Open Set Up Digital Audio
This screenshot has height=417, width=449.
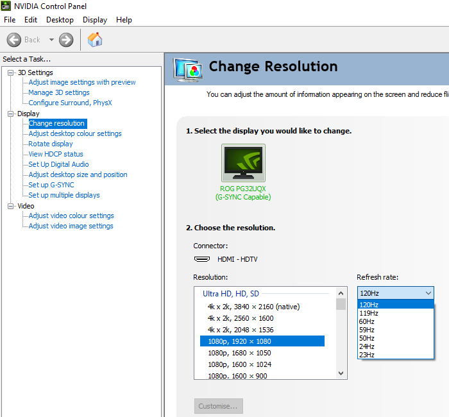point(59,164)
